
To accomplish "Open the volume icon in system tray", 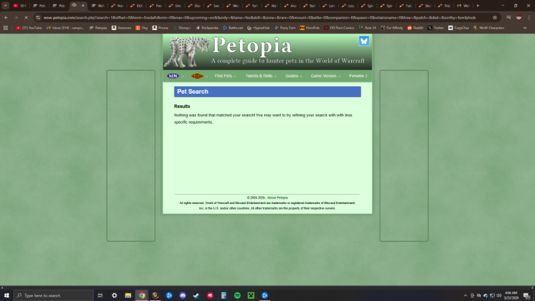I will click(499, 296).
